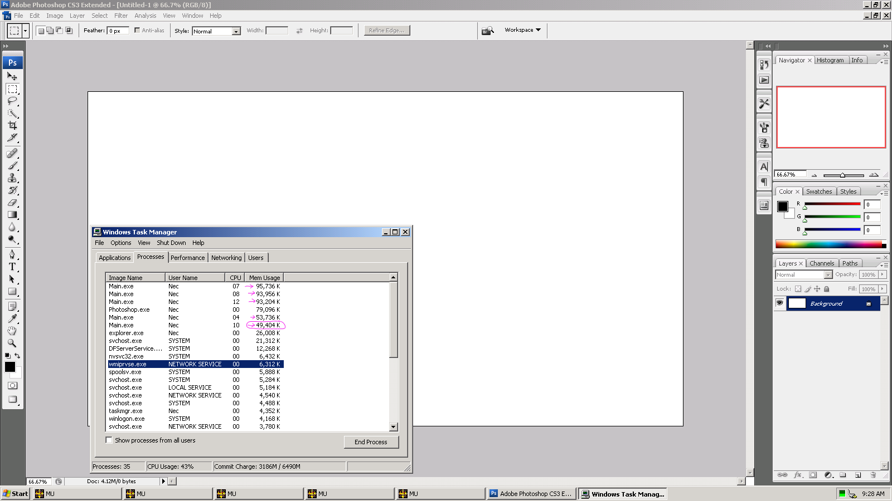Toggle Lock all padlock icon
Viewport: 892px width, 501px height.
[826, 289]
